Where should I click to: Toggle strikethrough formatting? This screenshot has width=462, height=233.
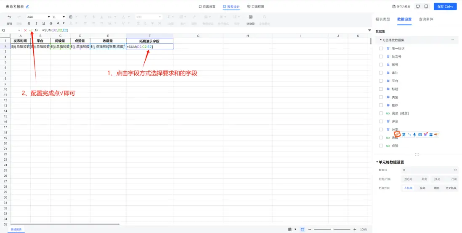(51, 23)
